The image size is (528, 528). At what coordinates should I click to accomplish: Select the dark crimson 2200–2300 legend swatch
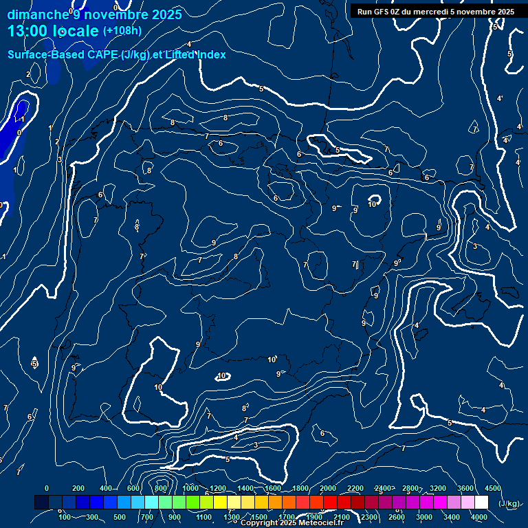(x=358, y=502)
